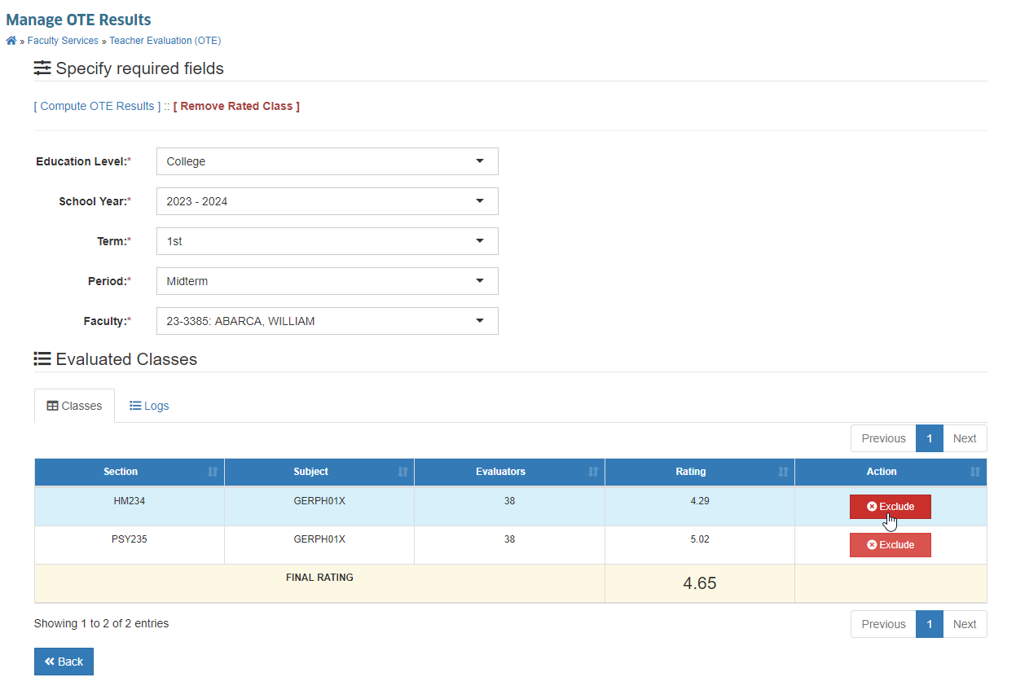Choose a different Faculty from the dropdown
Image resolution: width=1016 pixels, height=686 pixels.
(x=328, y=321)
